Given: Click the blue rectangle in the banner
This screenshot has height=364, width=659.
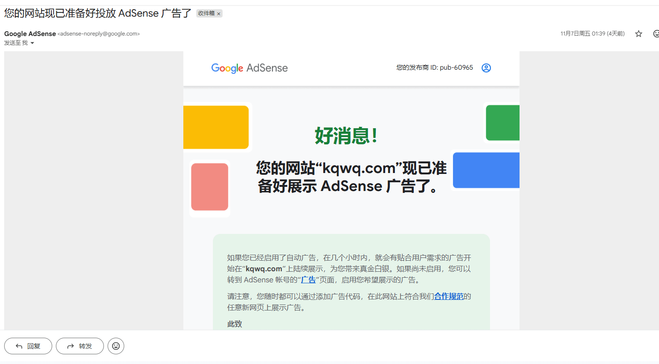Looking at the screenshot, I should 486,170.
